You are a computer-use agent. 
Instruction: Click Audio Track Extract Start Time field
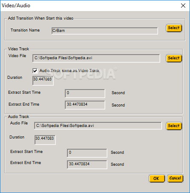(87, 153)
